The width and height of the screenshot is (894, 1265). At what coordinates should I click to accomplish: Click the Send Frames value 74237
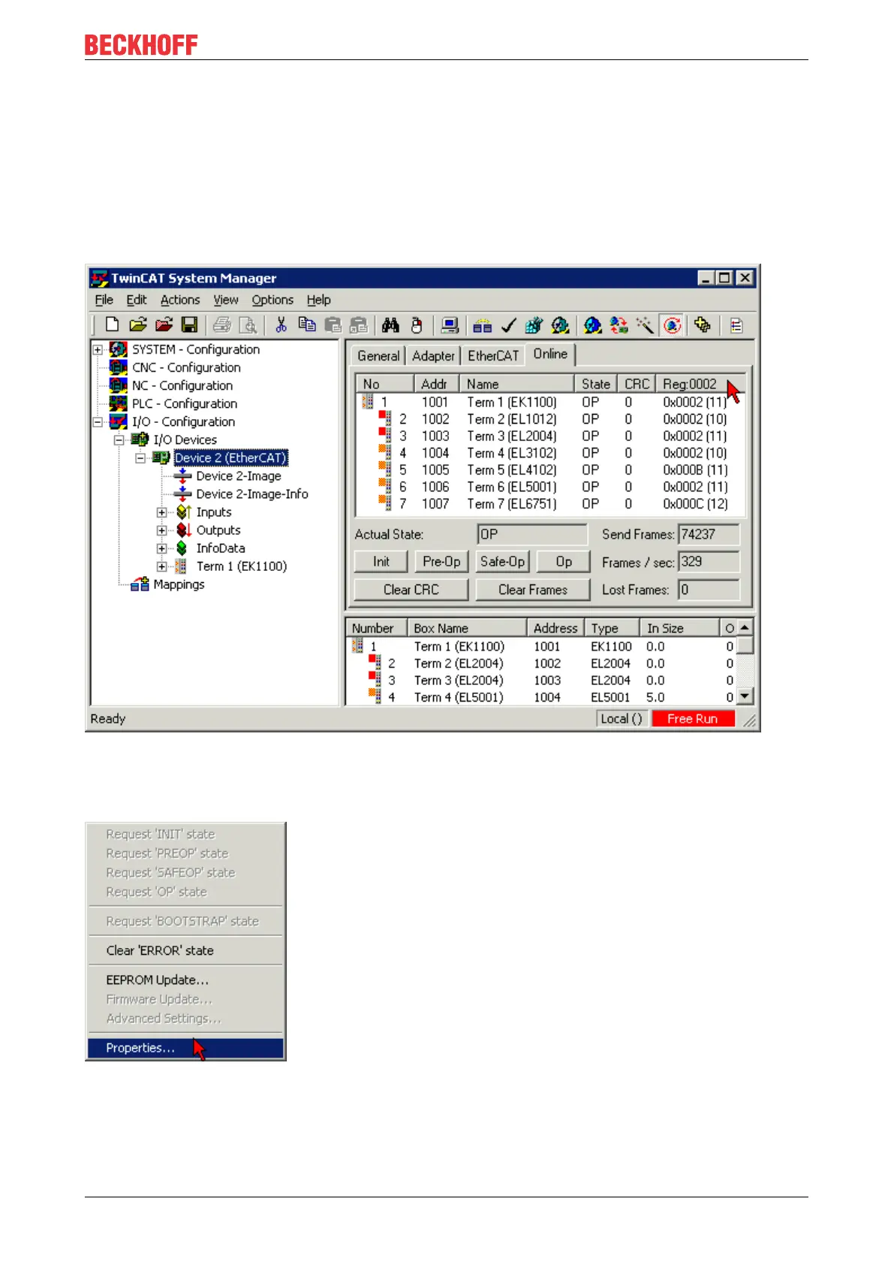click(x=709, y=534)
